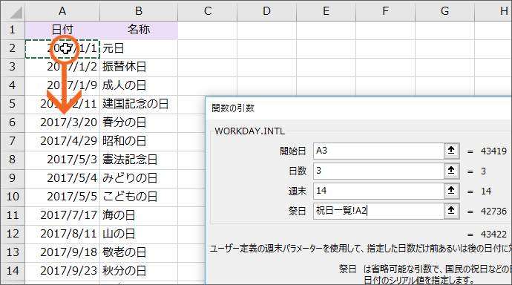Viewport: 512px width, 285px height.
Task: Select all cells with corner triangle
Action: click(x=13, y=11)
